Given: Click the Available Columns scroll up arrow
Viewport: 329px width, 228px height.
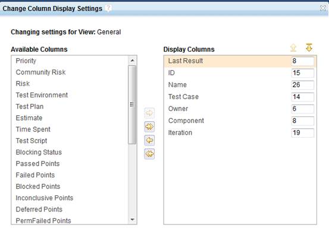Looking at the screenshot, I should [132, 61].
